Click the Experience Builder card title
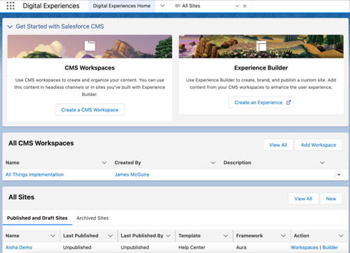 261,68
